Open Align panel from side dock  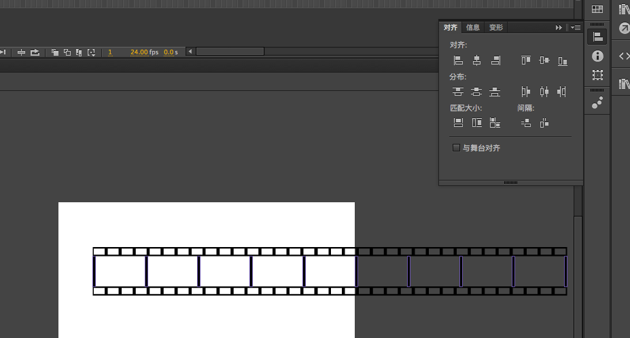click(597, 37)
